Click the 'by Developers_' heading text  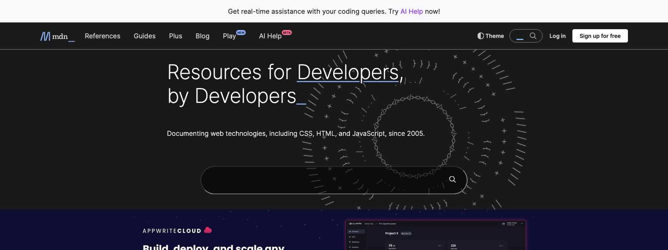tap(237, 96)
